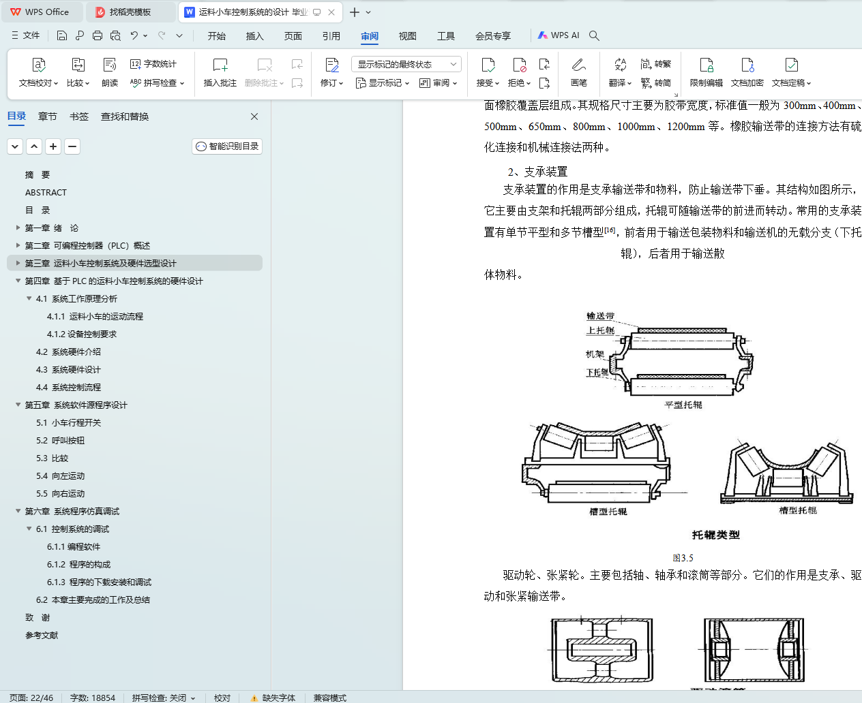Screen dimensions: 862x703
Task: Click 字数: 18854 in status bar
Action: 93,698
